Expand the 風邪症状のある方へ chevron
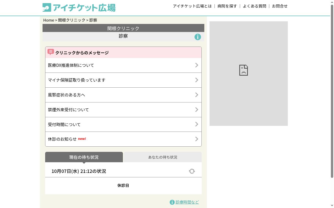Image resolution: width=334 pixels, height=208 pixels. [197, 95]
